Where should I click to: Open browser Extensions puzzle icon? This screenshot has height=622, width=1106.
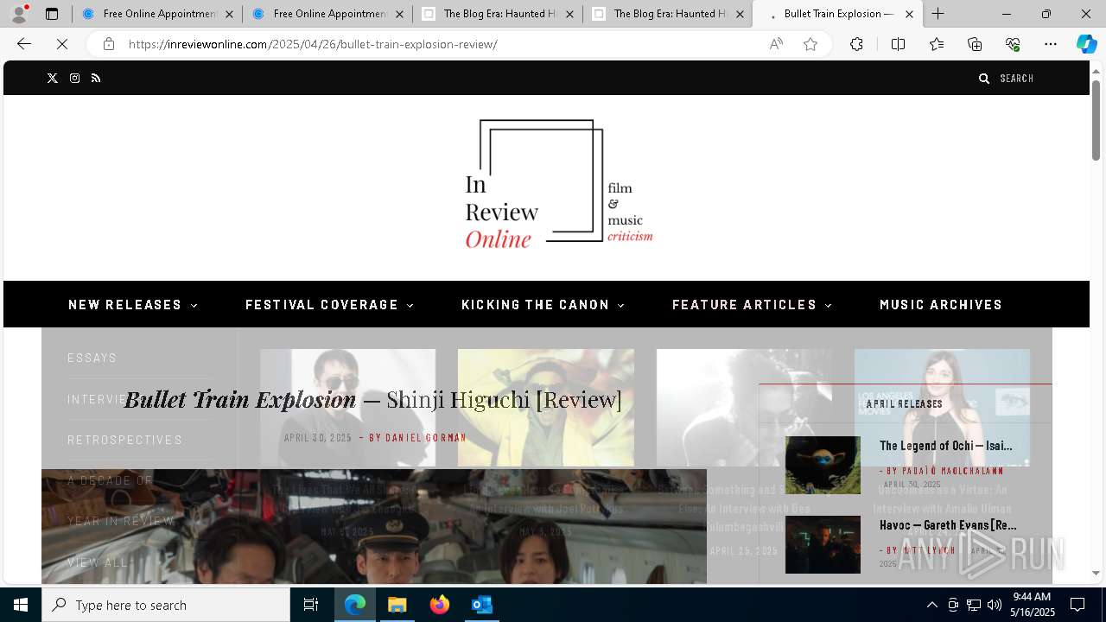point(856,44)
